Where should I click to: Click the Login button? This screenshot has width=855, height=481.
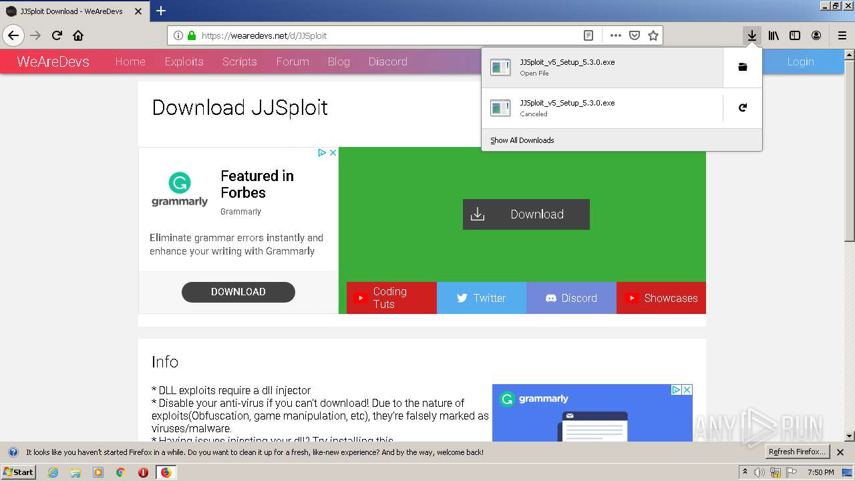800,61
